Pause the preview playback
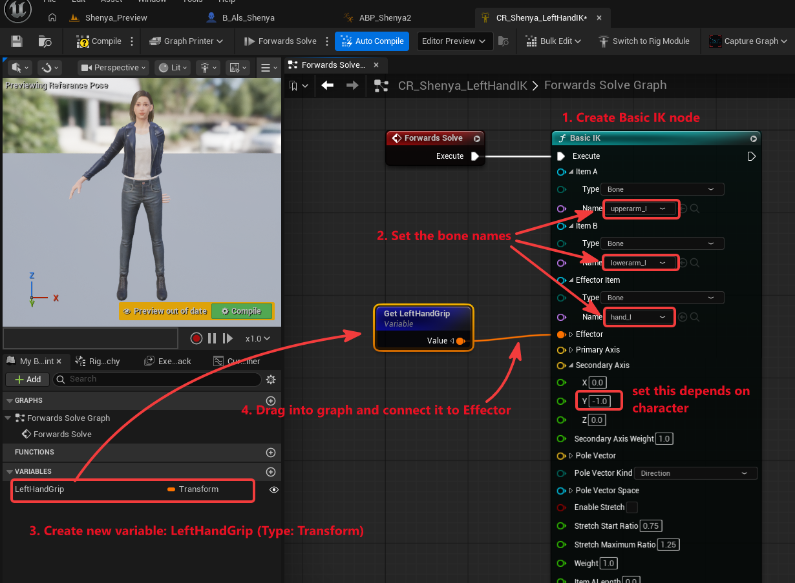795x583 pixels. [x=212, y=338]
